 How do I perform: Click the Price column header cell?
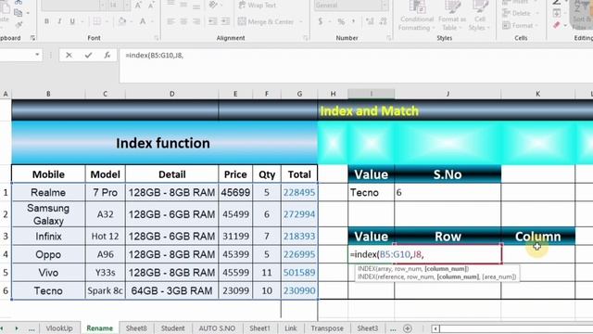point(235,174)
